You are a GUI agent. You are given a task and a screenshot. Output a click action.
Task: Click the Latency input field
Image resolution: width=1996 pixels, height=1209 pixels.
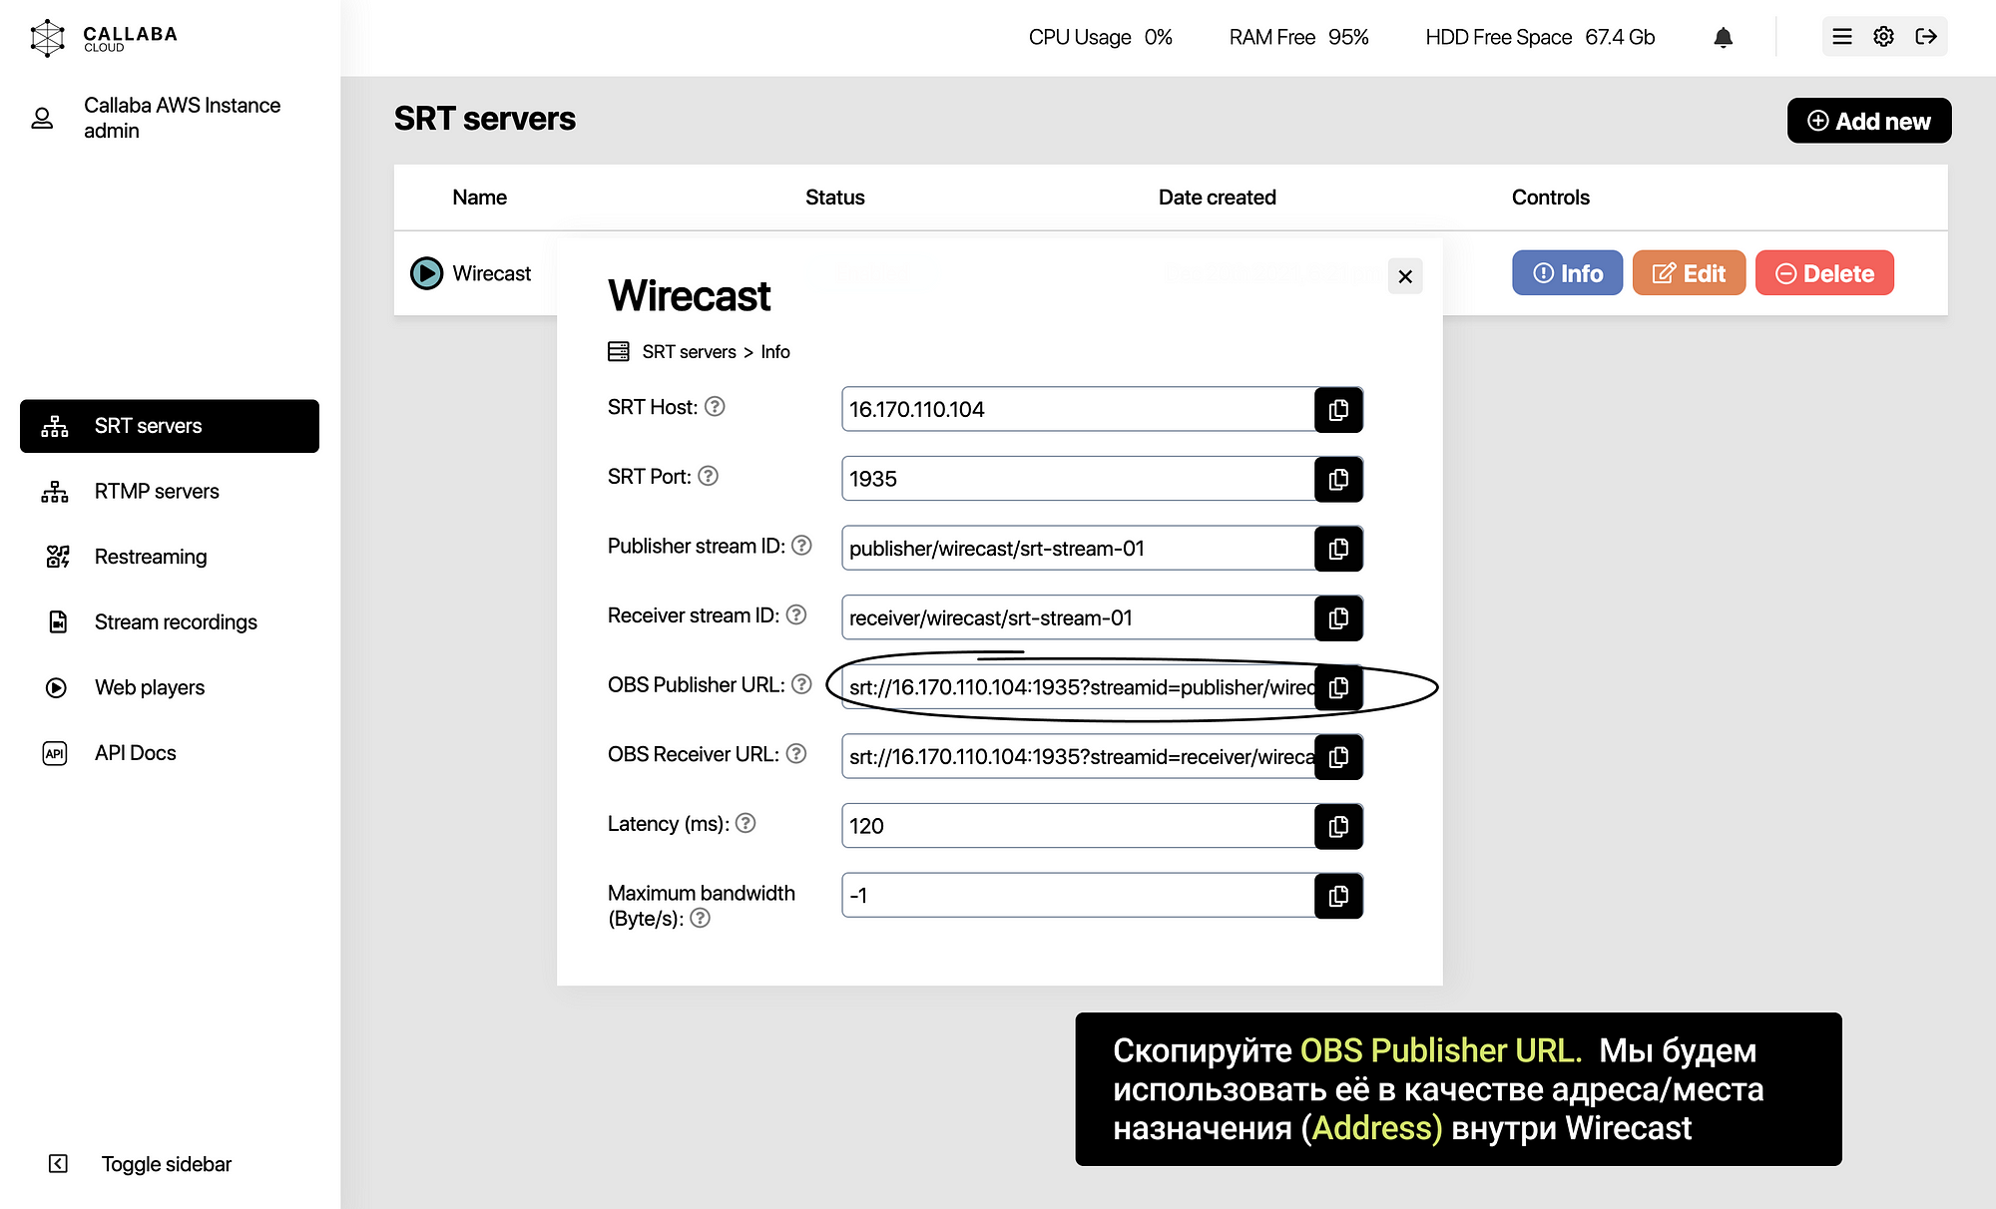1078,826
